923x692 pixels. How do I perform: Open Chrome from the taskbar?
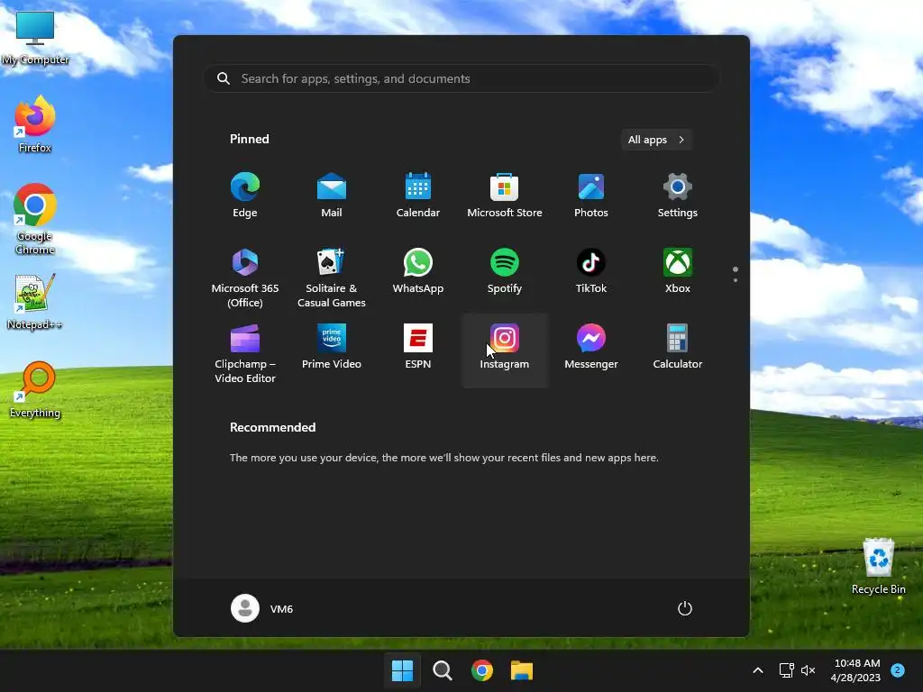pos(482,670)
